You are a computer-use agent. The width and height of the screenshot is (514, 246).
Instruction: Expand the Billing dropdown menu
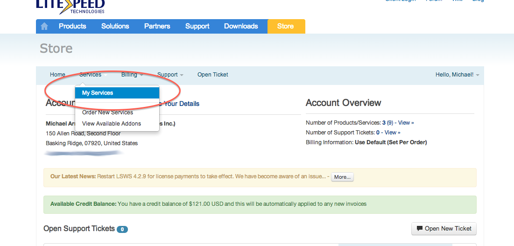(x=132, y=75)
